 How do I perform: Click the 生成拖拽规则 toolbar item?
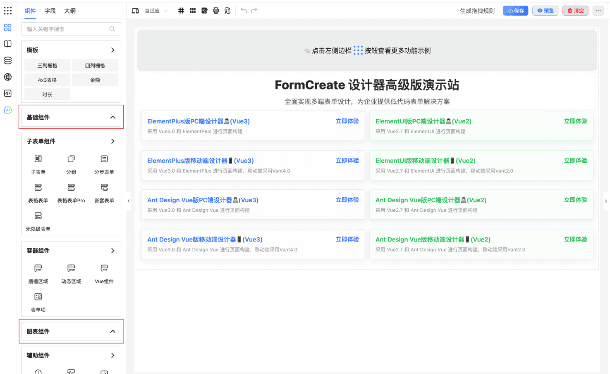point(477,11)
